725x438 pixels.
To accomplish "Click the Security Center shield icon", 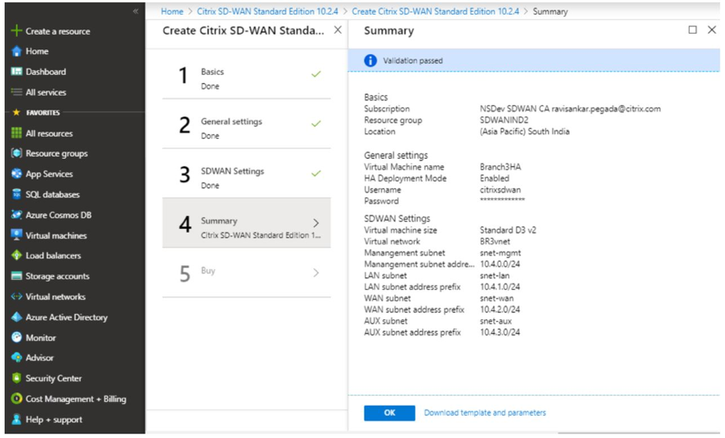I will pos(17,378).
